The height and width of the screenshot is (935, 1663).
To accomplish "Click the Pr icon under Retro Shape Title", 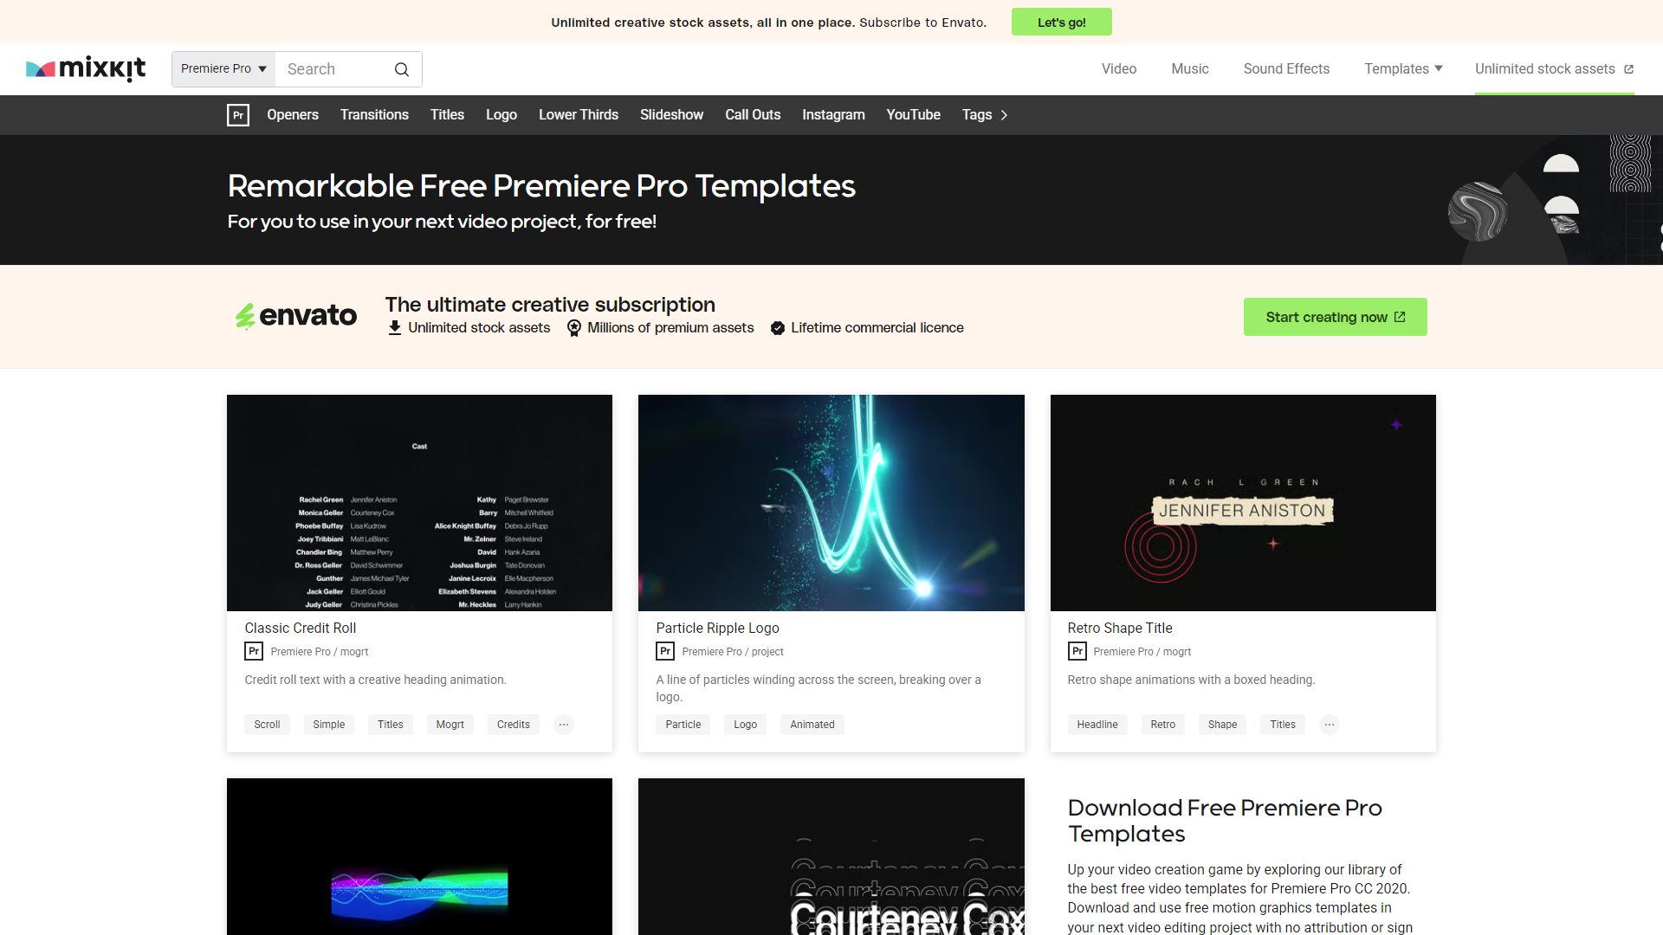I will pos(1077,651).
